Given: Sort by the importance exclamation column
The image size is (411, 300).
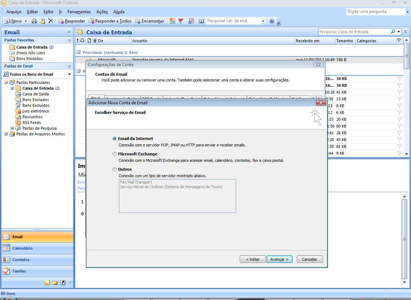Looking at the screenshot, I should (78, 40).
